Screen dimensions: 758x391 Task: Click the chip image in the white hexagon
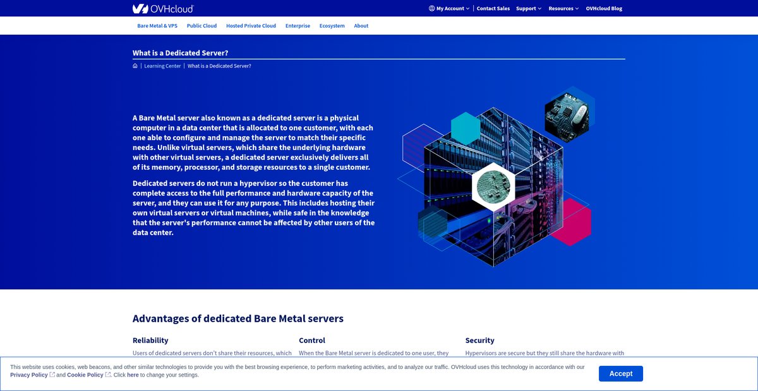click(493, 187)
